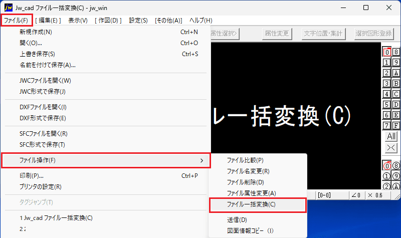Open the 設定(S) menu
The image size is (401, 238).
coord(138,21)
